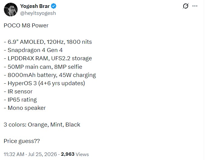Click the 3 colors line
This screenshot has height=160, width=205.
pyautogui.click(x=42, y=125)
